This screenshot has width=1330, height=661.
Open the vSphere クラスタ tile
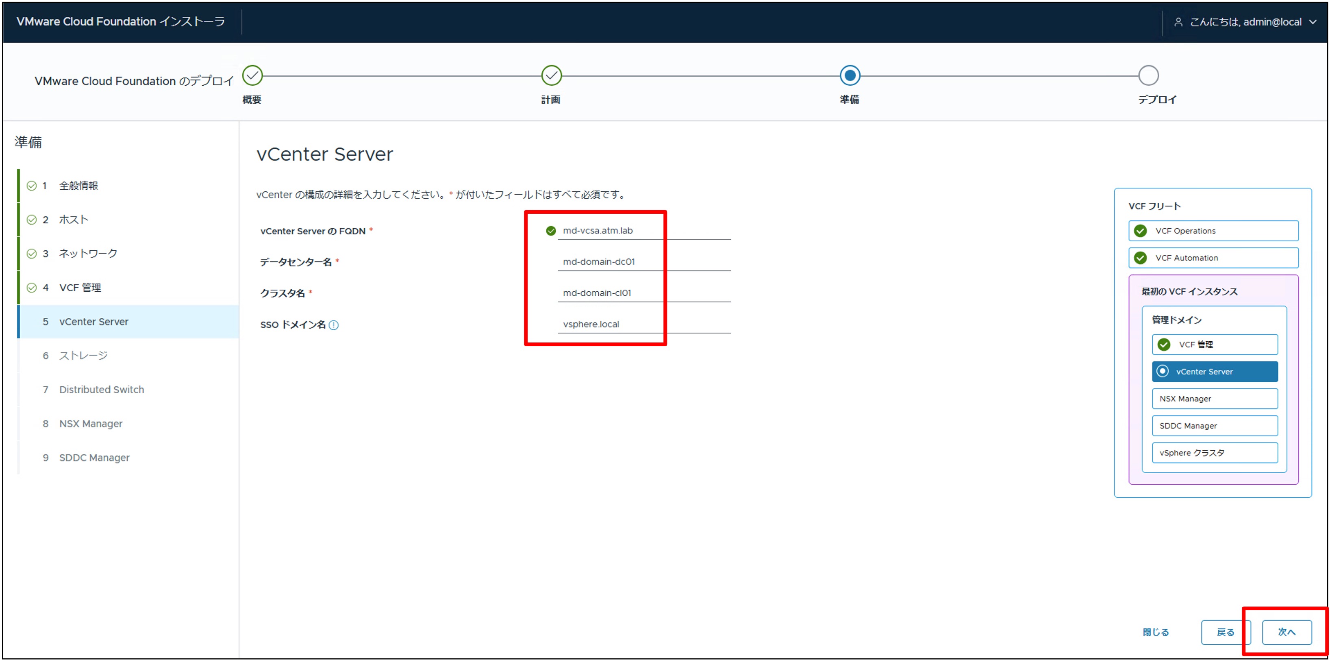coord(1215,453)
